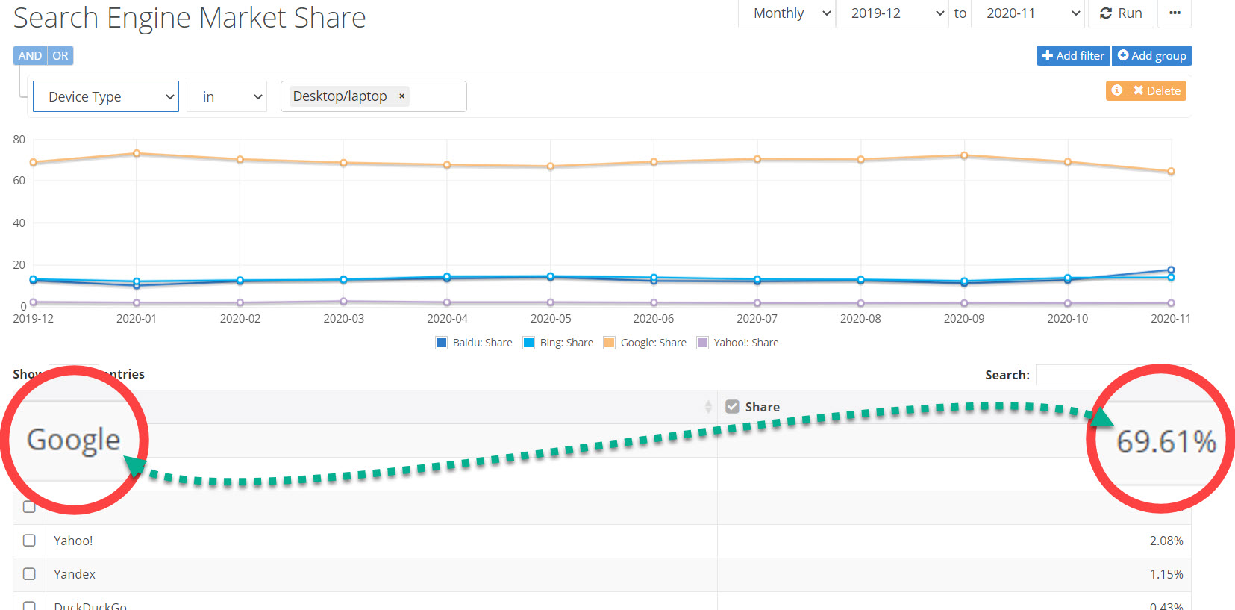Viewport: 1235px width, 610px height.
Task: Toggle the Share column checkbox
Action: click(733, 407)
